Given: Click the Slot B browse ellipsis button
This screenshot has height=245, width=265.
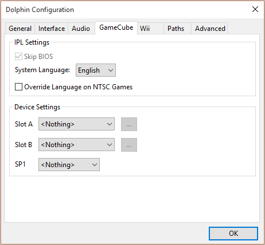Looking at the screenshot, I should tap(129, 145).
